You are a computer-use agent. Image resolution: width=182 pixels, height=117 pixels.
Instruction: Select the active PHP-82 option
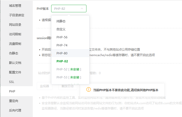pyautogui.click(x=70, y=61)
